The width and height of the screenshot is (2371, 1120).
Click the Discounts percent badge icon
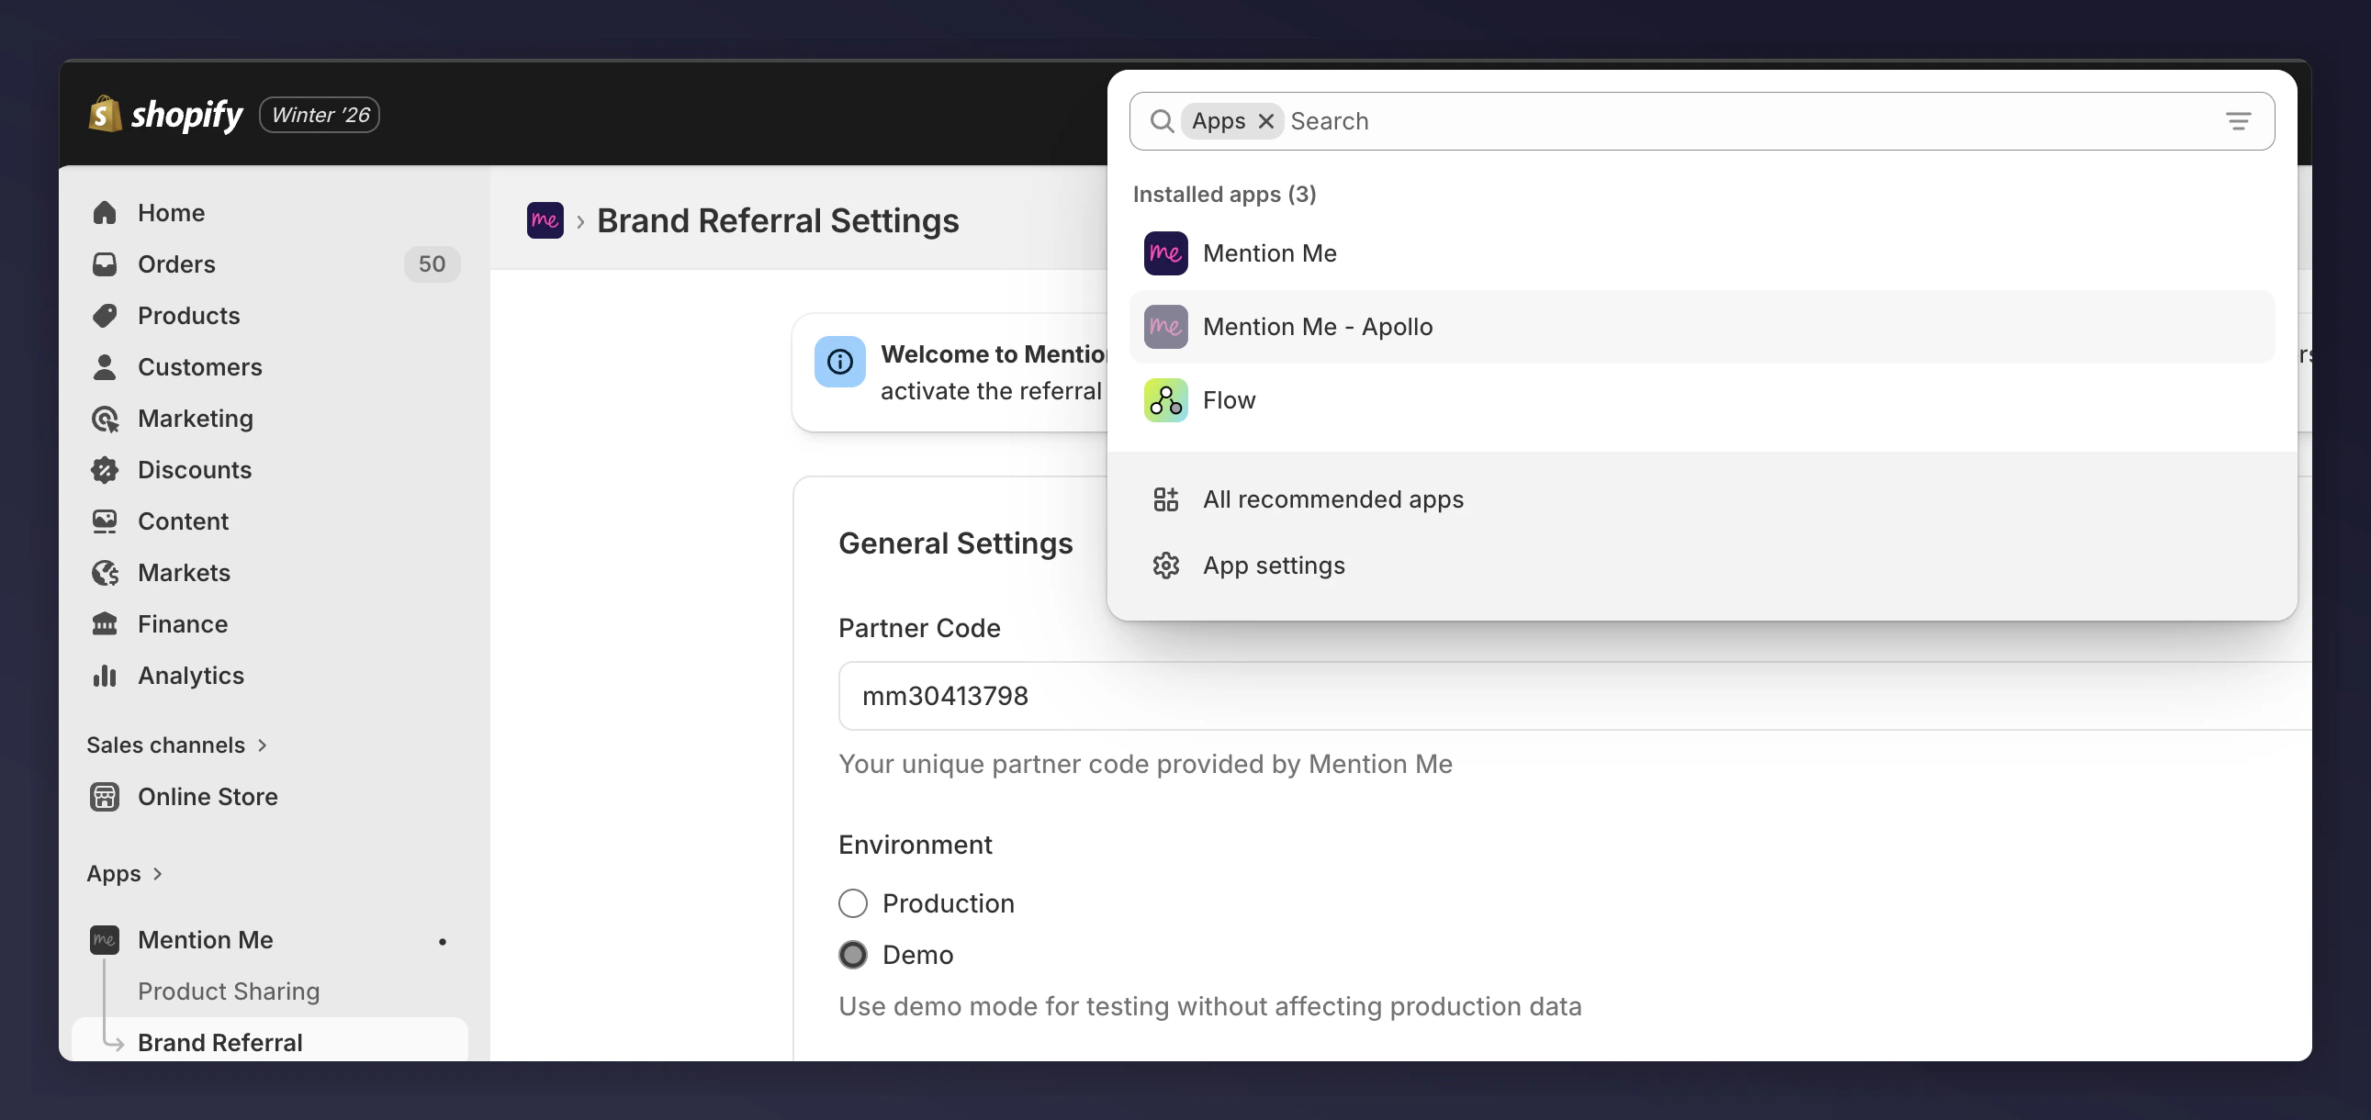click(105, 470)
